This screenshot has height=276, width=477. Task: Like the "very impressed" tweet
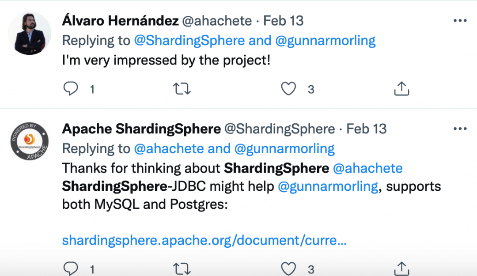[x=288, y=89]
